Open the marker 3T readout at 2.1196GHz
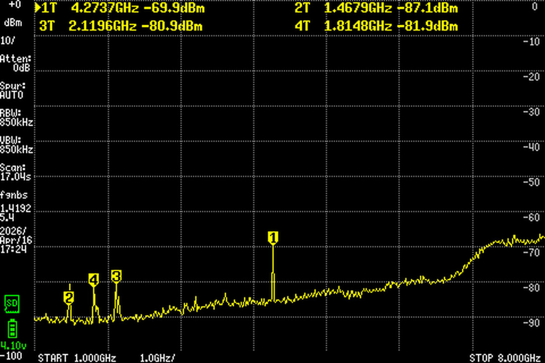 click(x=124, y=26)
